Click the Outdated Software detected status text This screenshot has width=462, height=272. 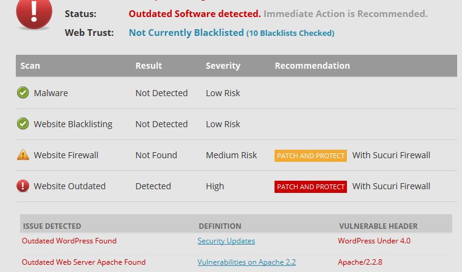point(194,13)
